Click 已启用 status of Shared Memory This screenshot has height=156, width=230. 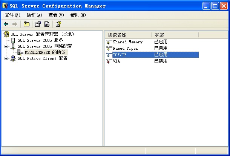pyautogui.click(x=161, y=42)
